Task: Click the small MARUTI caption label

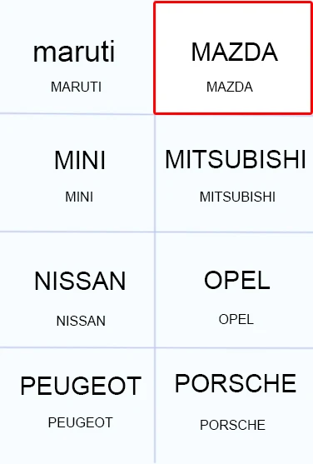Action: coord(76,87)
